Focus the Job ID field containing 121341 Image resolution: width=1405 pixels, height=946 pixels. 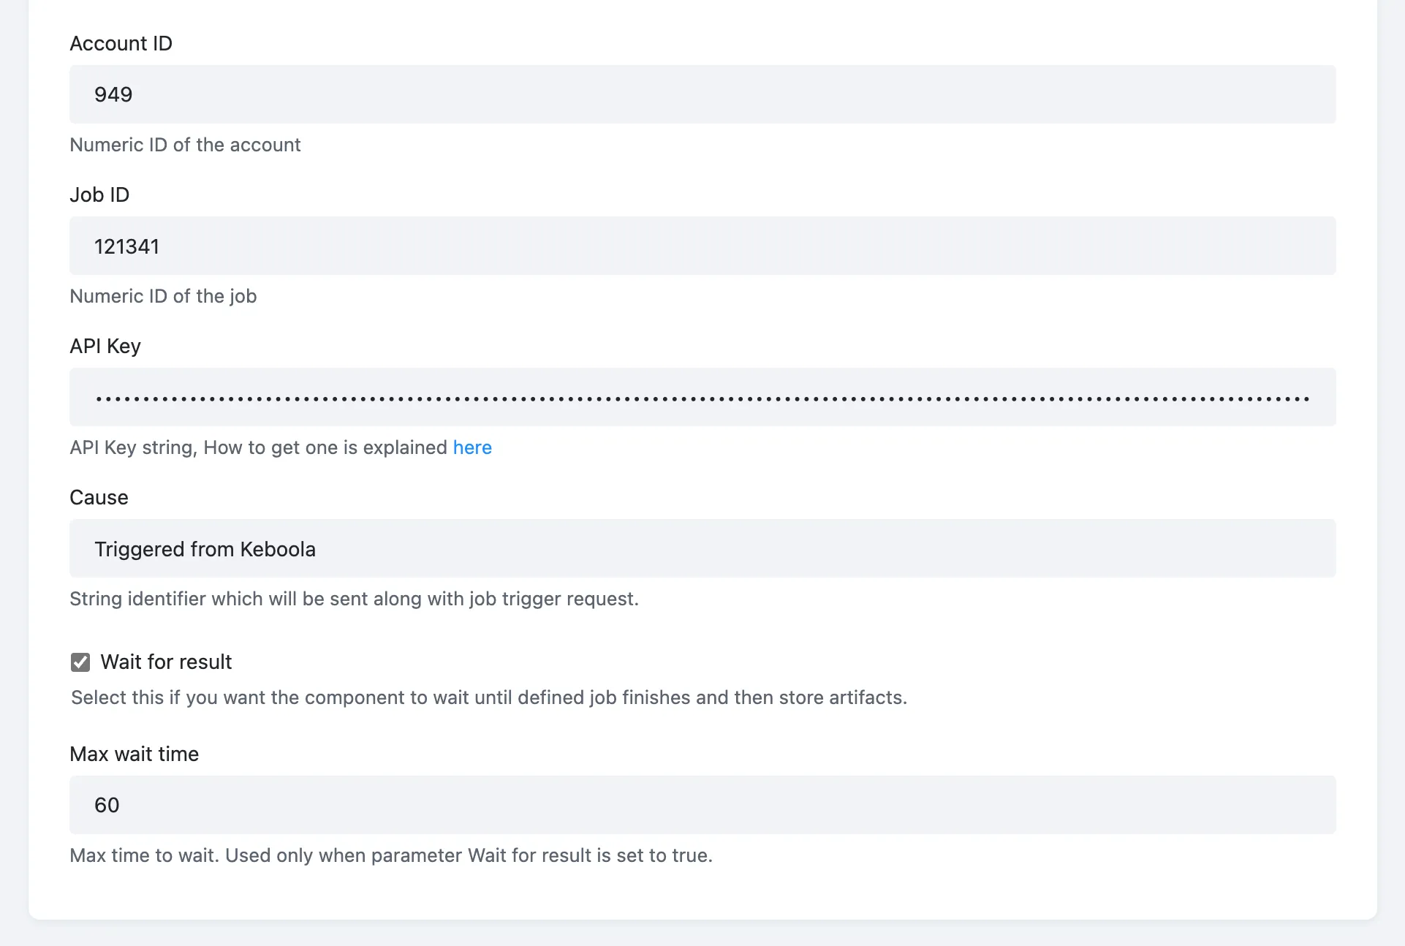702,246
